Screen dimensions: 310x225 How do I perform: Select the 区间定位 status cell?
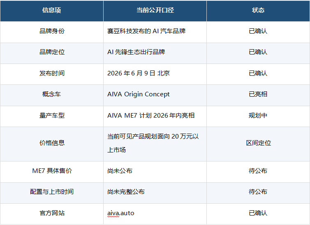coord(258,144)
